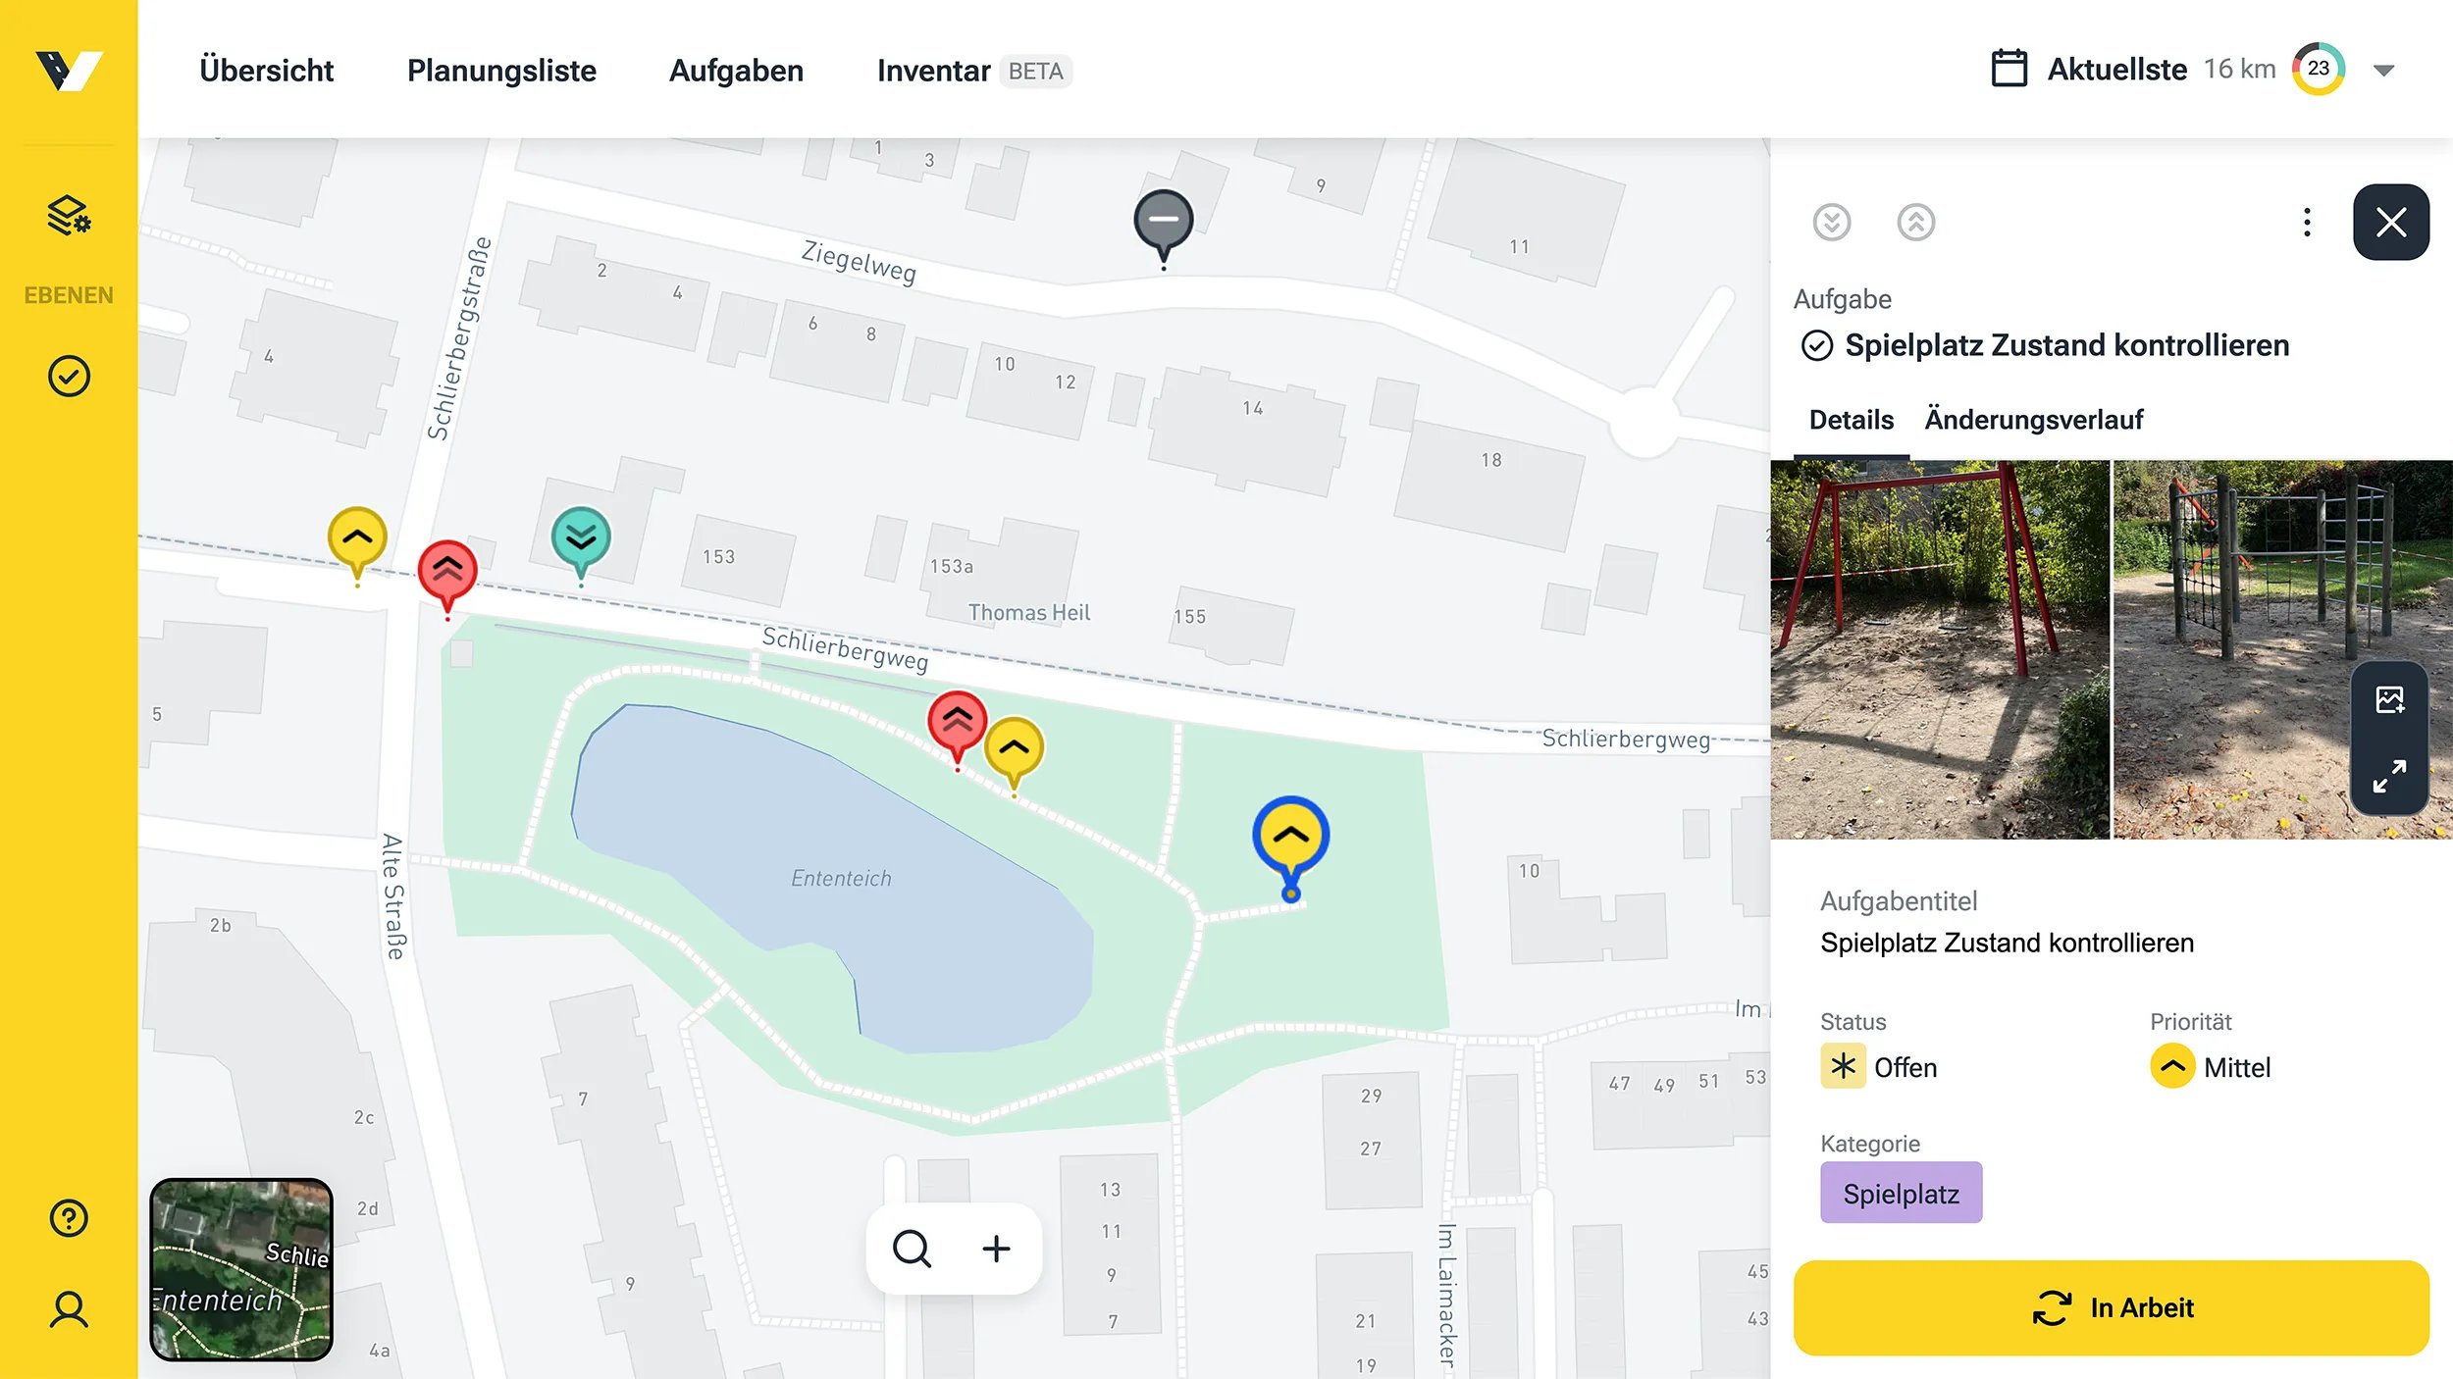
Task: Go to the next task with the down chevron
Action: (x=1831, y=223)
